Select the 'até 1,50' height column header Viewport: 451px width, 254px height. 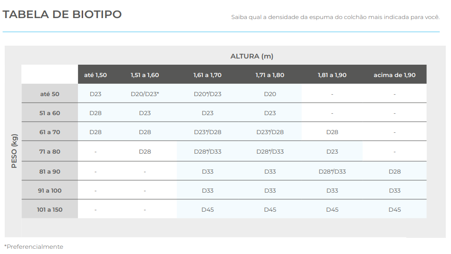pyautogui.click(x=96, y=75)
